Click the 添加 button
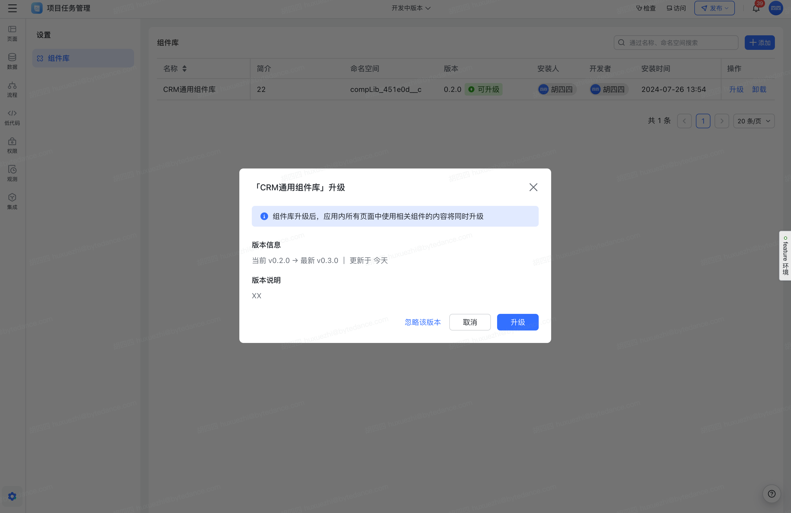This screenshot has height=513, width=791. tap(759, 43)
